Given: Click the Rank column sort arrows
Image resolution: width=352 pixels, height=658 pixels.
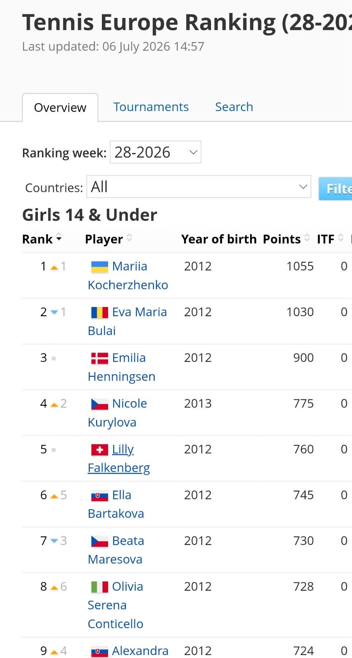Looking at the screenshot, I should [59, 238].
